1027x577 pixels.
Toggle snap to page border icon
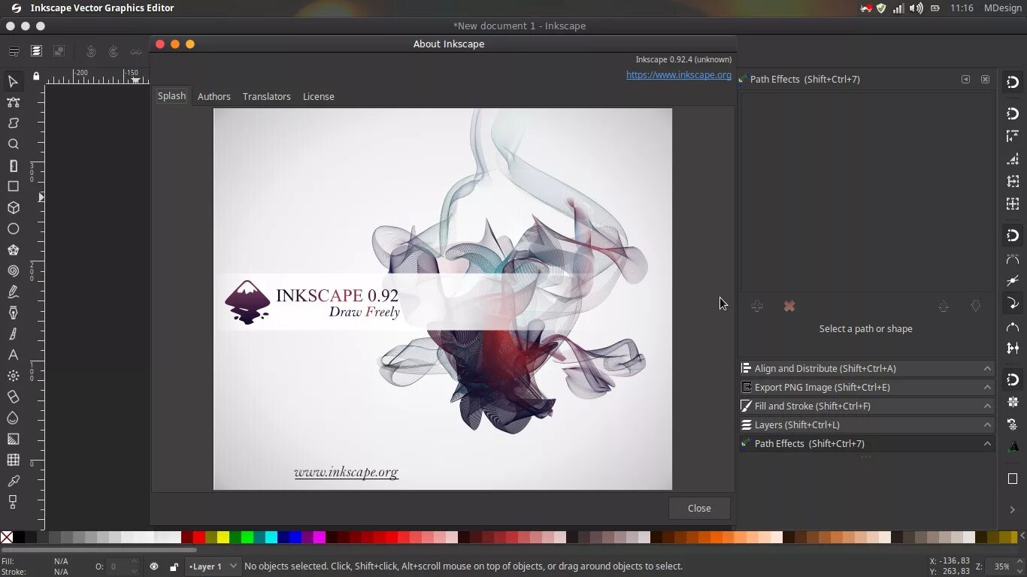tap(1013, 479)
